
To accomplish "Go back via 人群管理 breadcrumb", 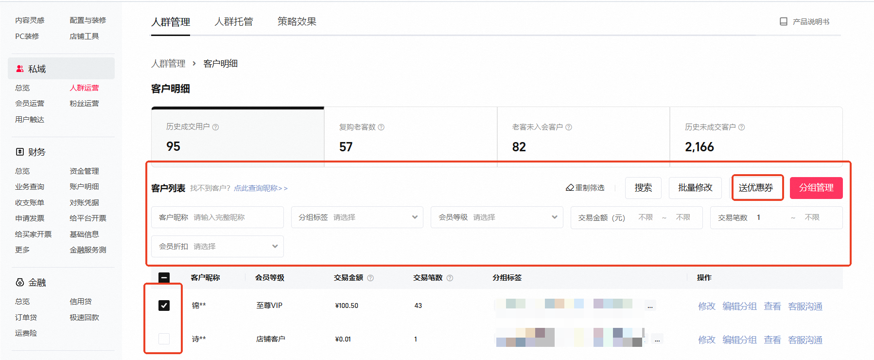I will (x=168, y=64).
